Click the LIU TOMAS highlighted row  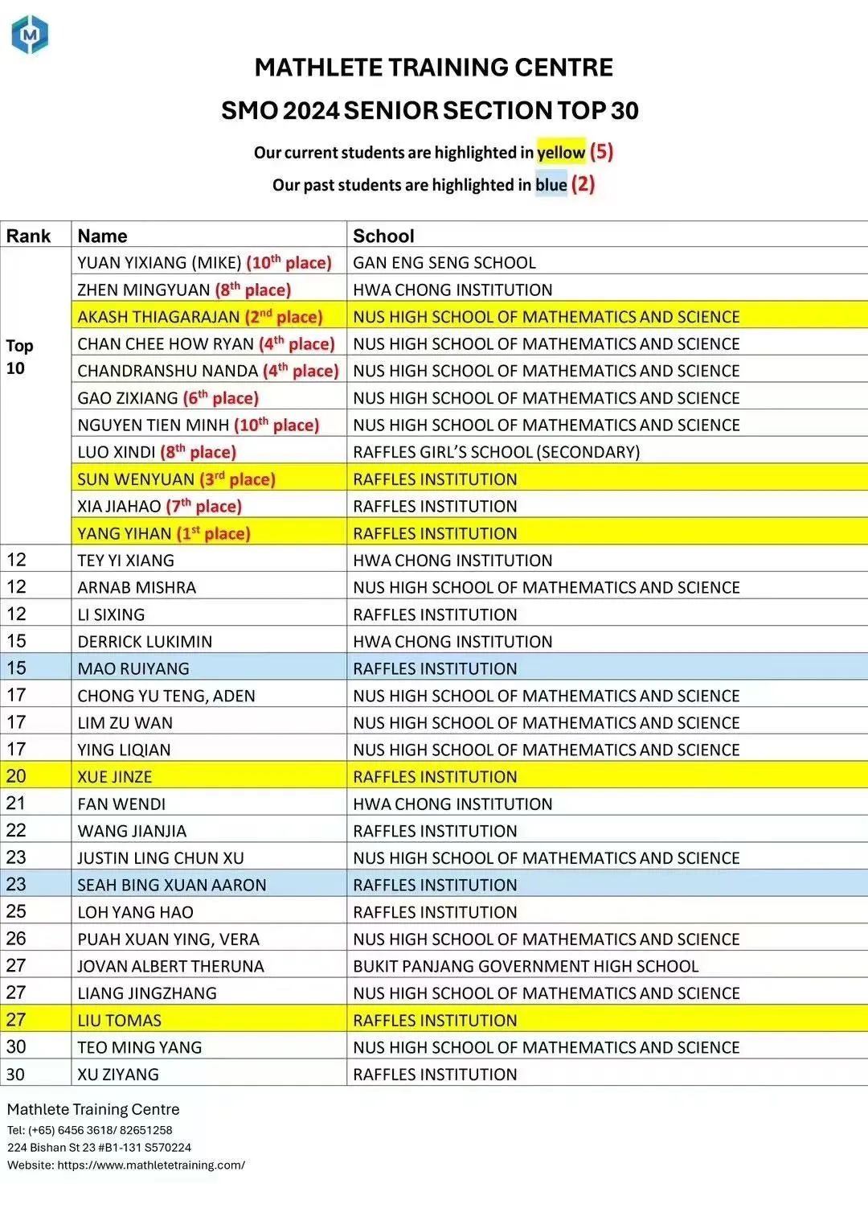pos(434,1020)
